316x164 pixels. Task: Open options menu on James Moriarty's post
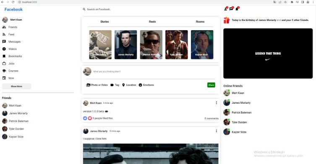point(217,131)
